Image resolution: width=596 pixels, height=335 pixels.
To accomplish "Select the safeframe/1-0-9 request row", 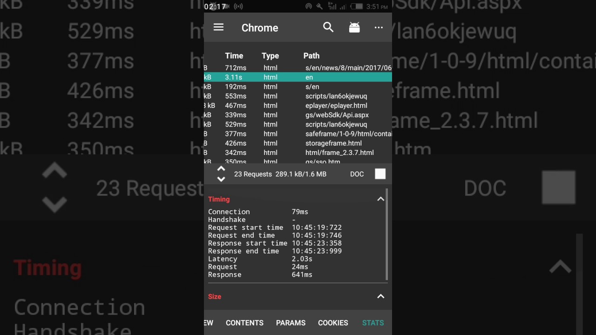I will pyautogui.click(x=298, y=134).
